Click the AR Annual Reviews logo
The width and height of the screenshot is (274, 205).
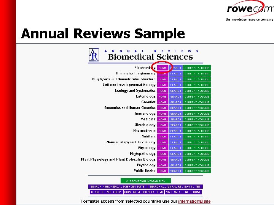tap(94, 55)
